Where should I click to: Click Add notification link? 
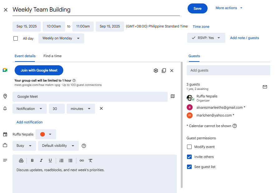(29, 122)
